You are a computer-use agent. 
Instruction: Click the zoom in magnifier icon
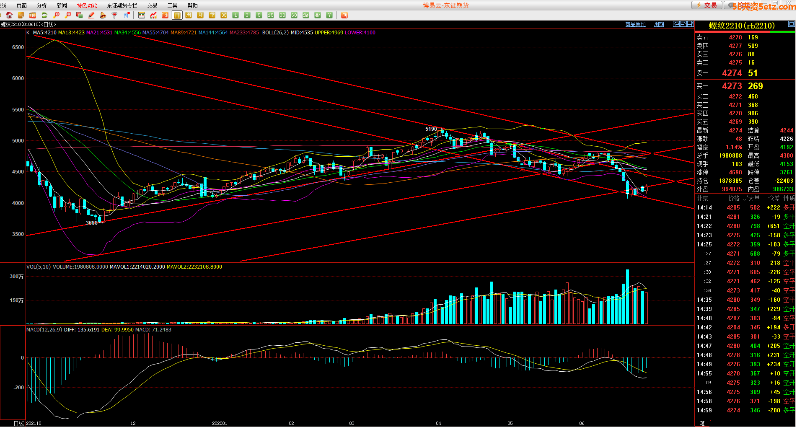click(x=57, y=15)
